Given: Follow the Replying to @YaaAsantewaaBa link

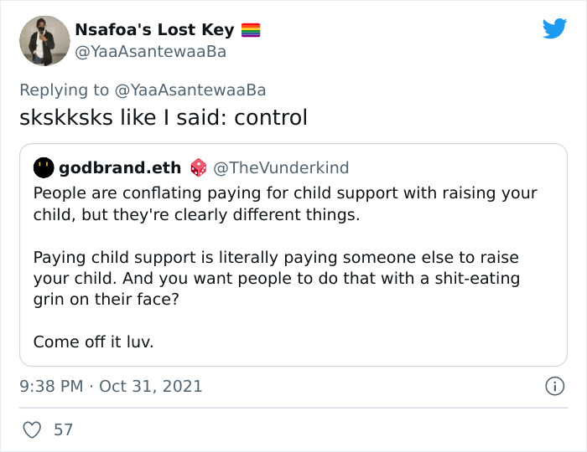Looking at the screenshot, I should [x=143, y=90].
